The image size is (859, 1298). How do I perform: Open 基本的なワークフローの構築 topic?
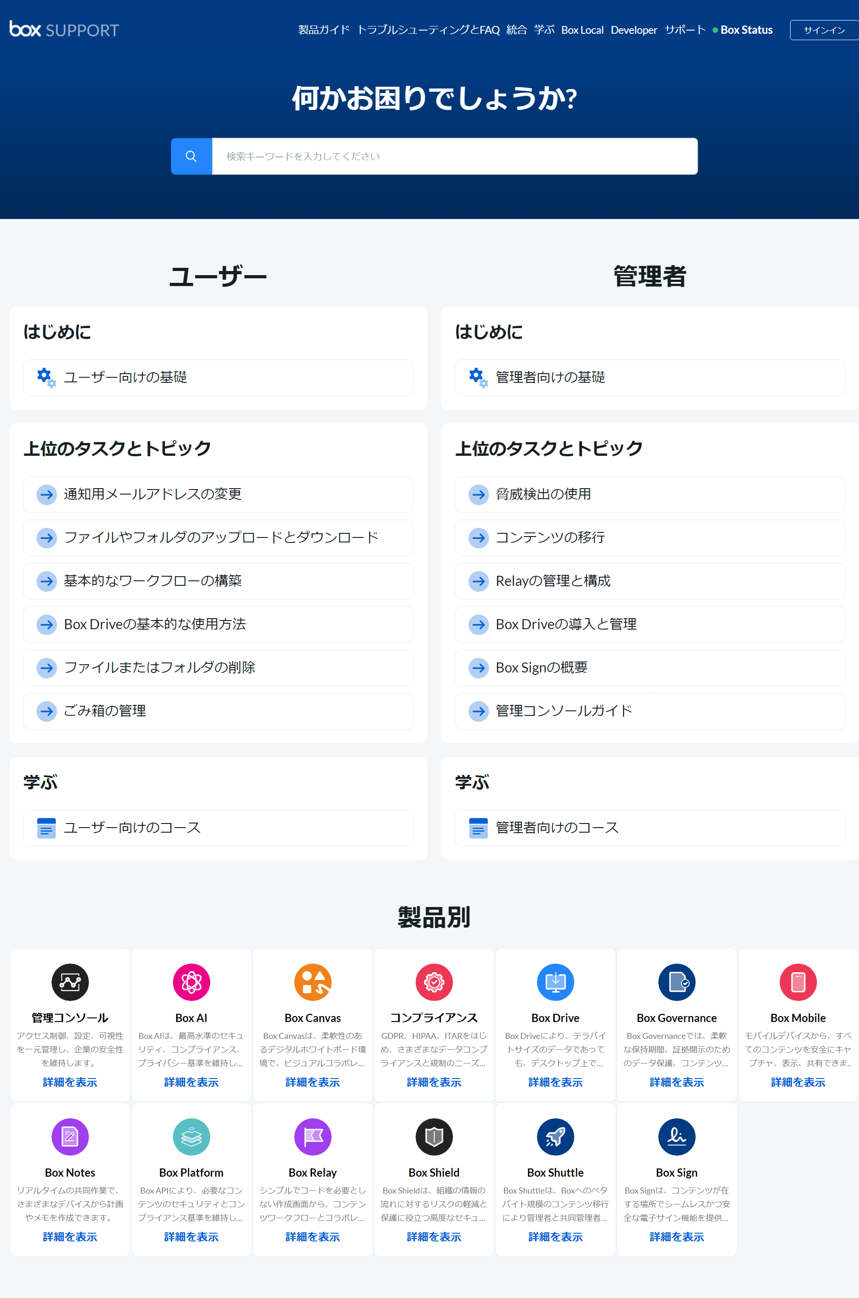tap(218, 581)
